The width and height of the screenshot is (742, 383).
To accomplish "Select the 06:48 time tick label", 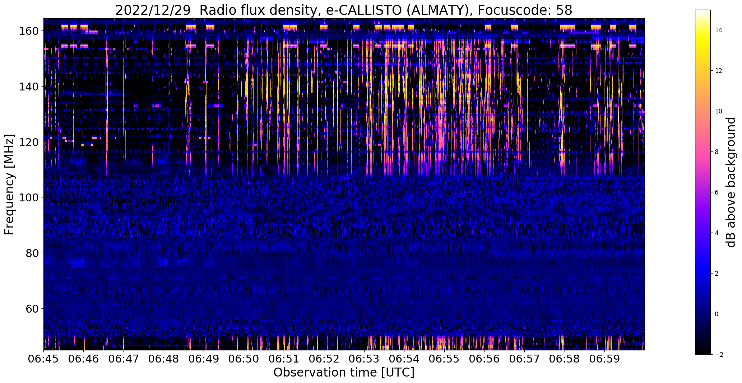I will [x=164, y=359].
